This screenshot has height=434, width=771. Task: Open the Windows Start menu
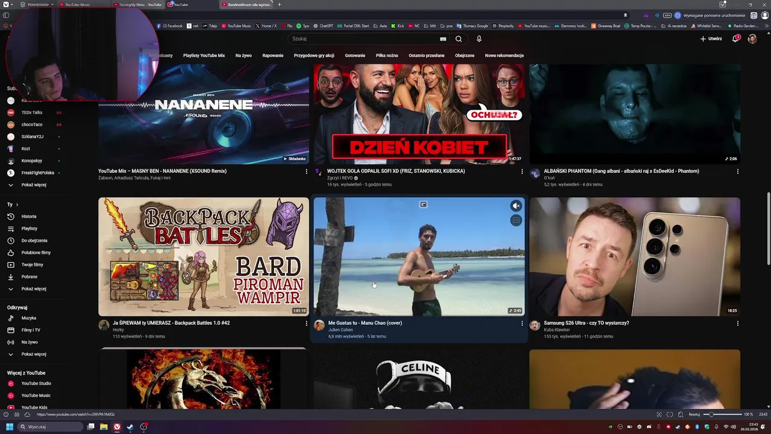click(x=10, y=427)
